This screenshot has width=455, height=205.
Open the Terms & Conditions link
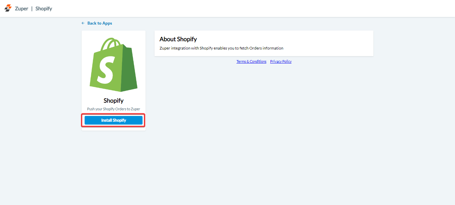click(251, 61)
